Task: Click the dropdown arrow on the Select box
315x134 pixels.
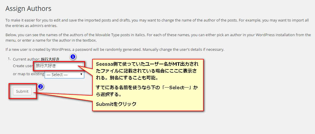Action: tap(81, 74)
